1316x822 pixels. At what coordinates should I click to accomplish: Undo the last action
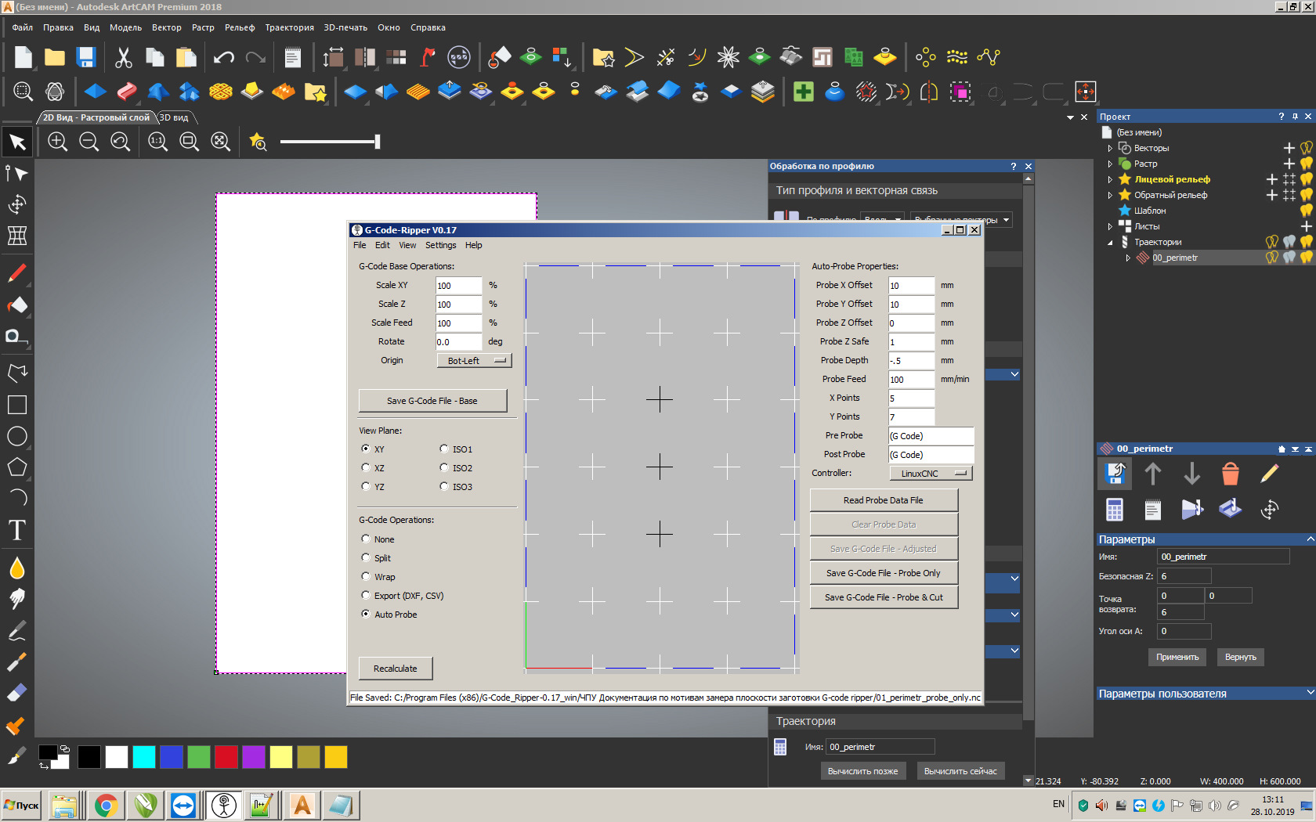224,57
